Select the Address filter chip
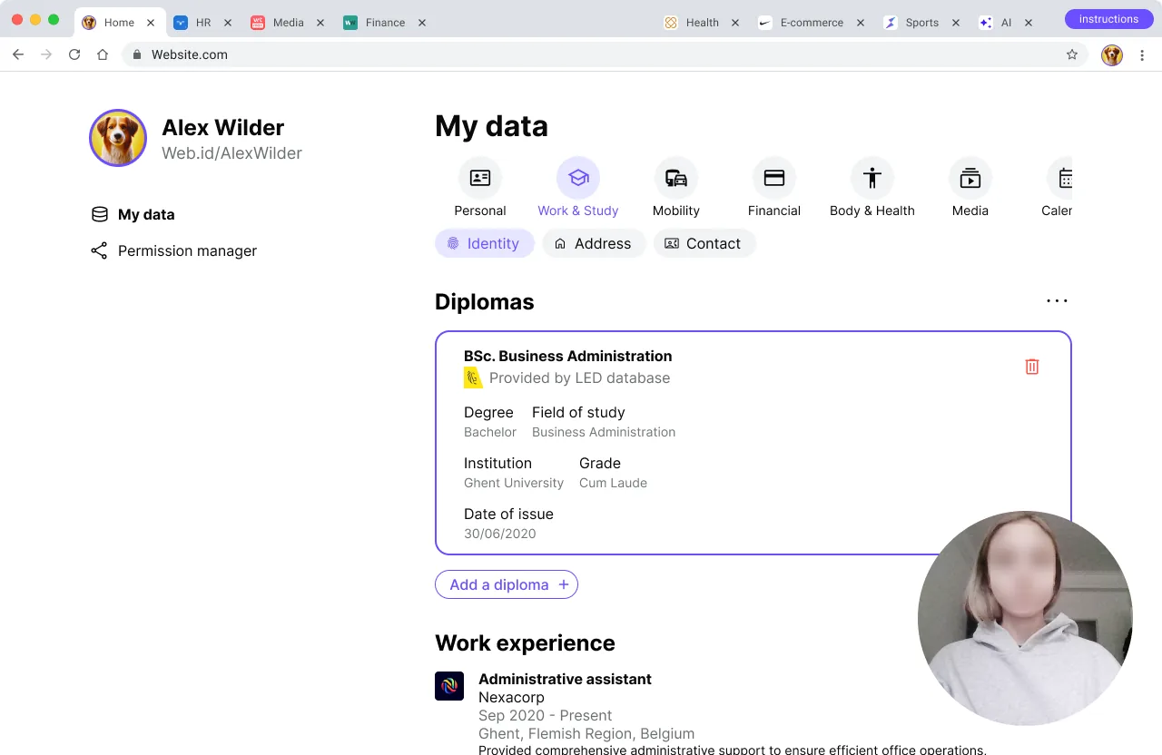1162x755 pixels. (594, 243)
